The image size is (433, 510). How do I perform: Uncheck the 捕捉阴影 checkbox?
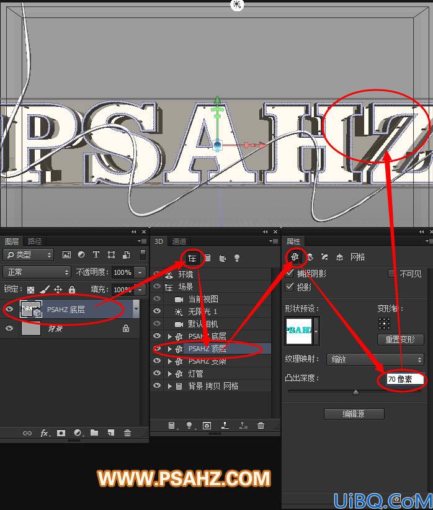[289, 273]
